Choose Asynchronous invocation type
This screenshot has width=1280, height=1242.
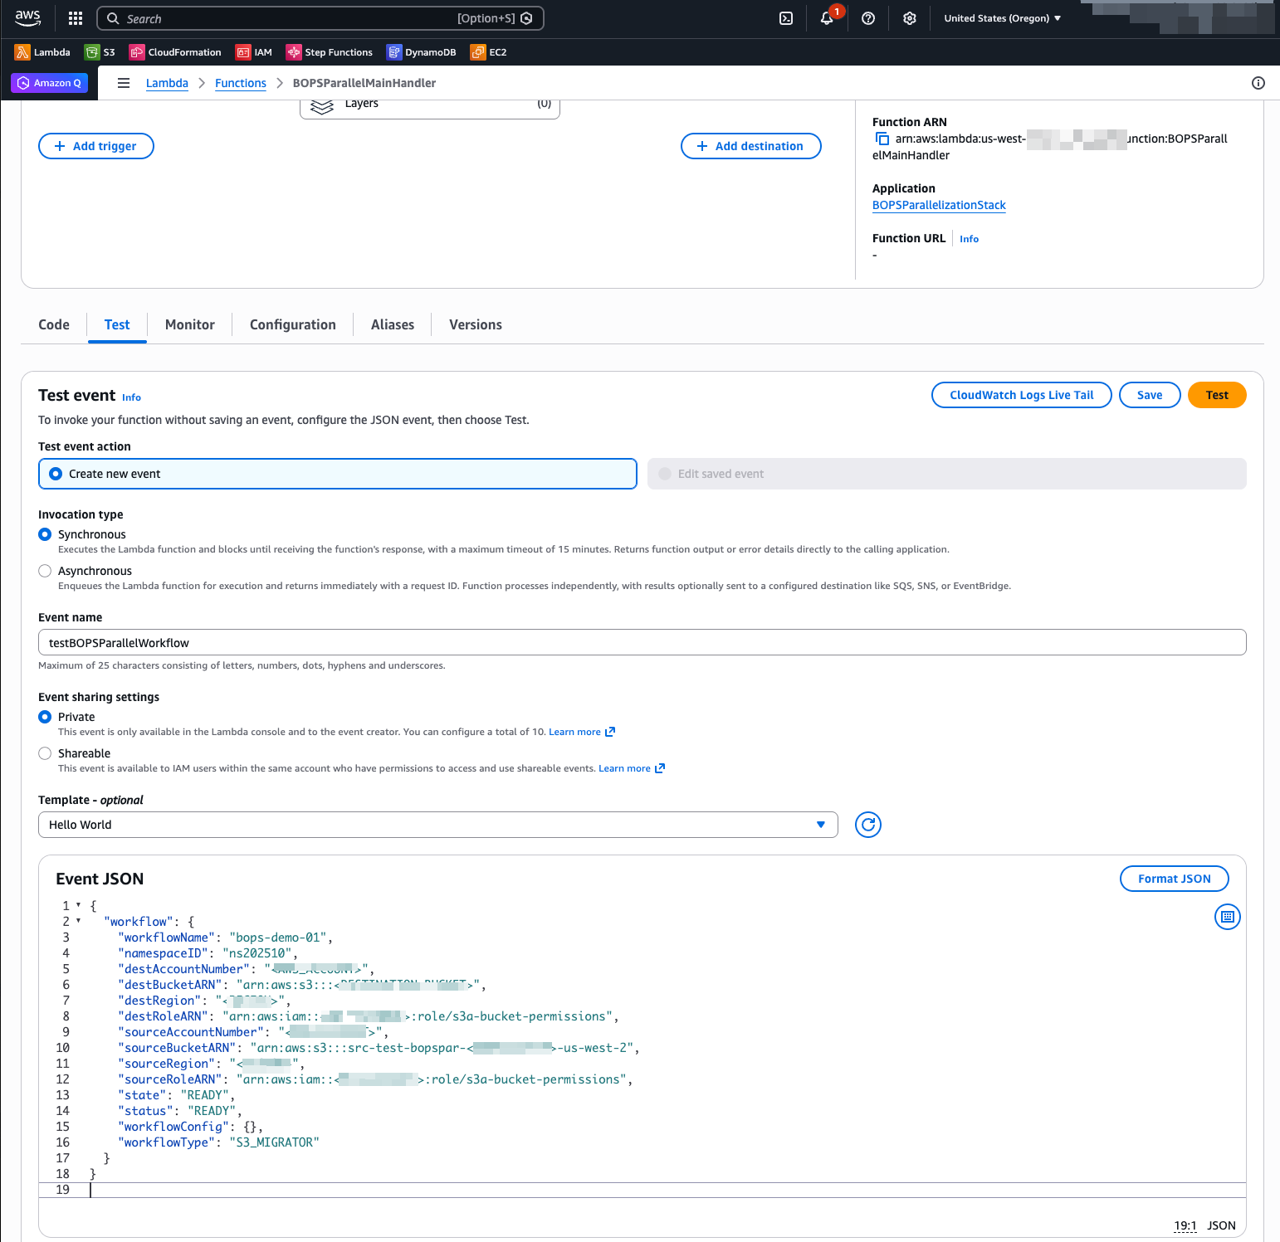(45, 571)
